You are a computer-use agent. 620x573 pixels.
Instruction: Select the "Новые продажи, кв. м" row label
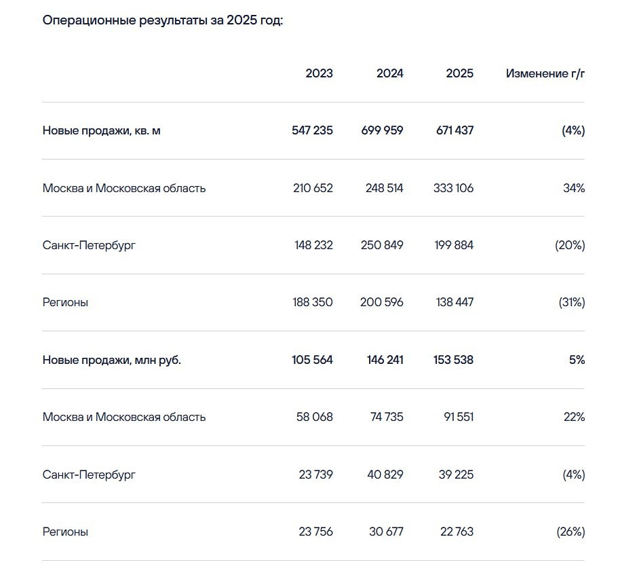pos(101,130)
